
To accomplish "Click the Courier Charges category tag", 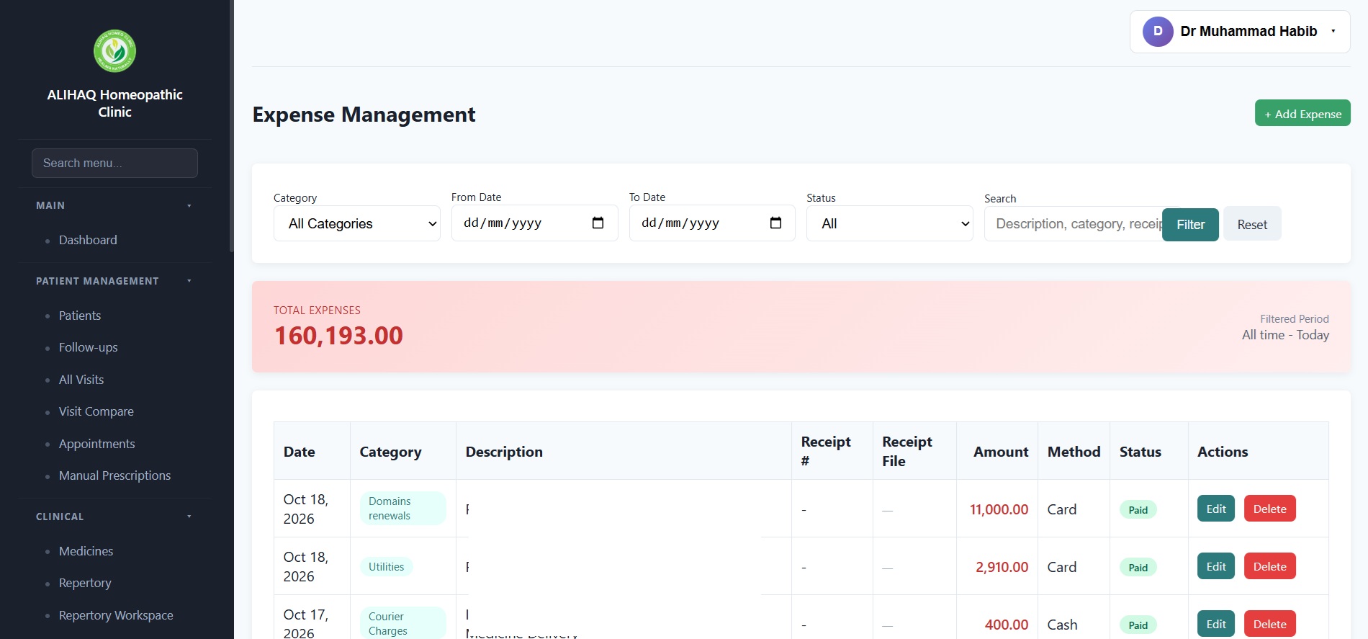I will 402,623.
